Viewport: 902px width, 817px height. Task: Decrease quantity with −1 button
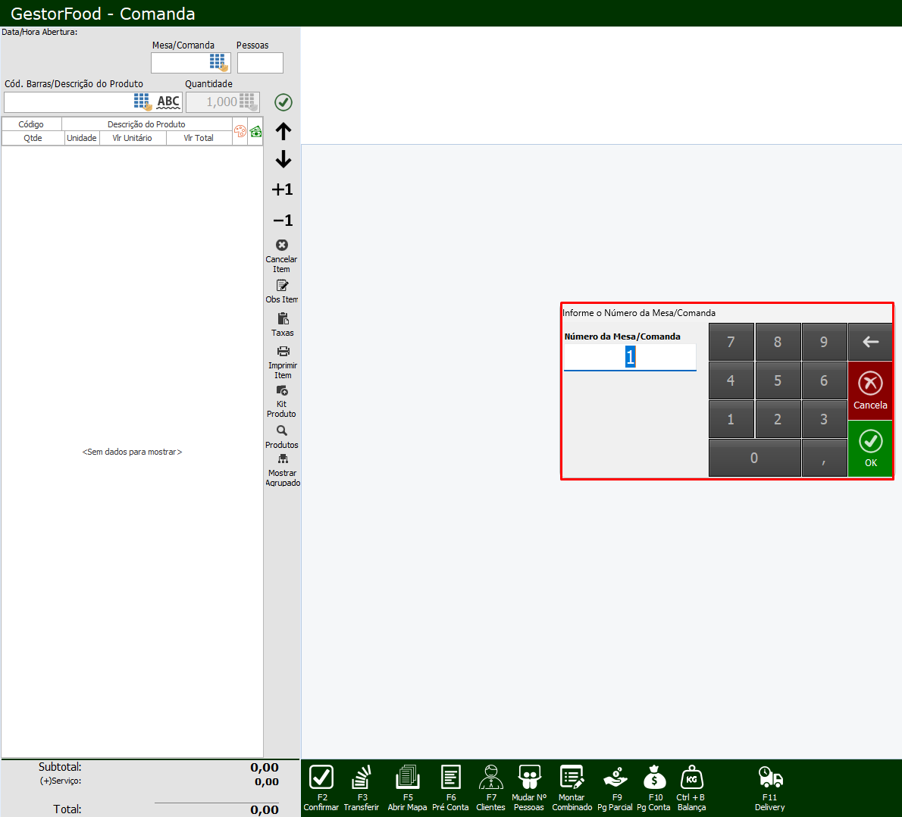[x=283, y=221]
